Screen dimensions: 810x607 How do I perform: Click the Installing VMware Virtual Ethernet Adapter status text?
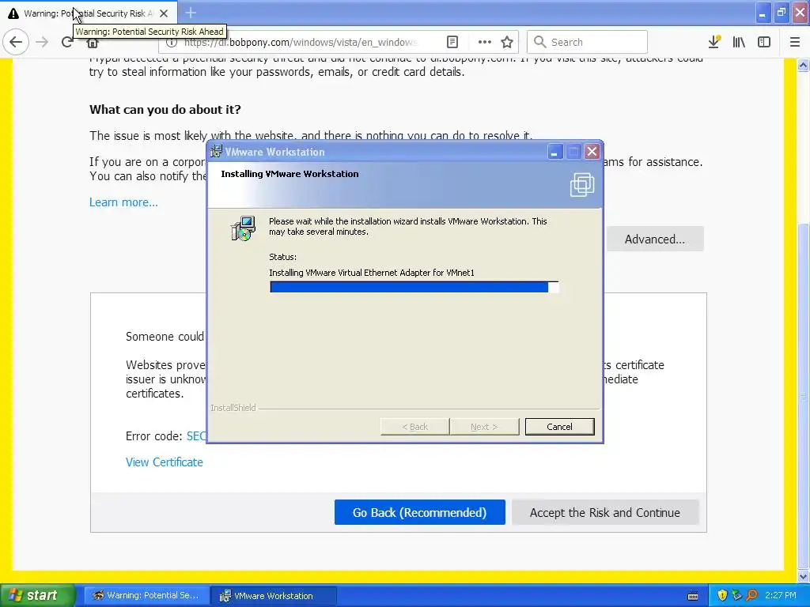(372, 273)
